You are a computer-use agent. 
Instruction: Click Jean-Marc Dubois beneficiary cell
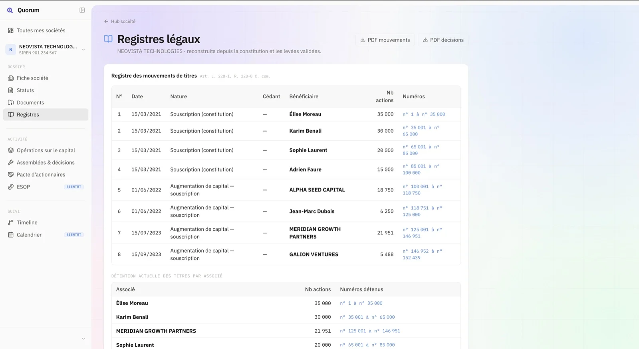312,211
